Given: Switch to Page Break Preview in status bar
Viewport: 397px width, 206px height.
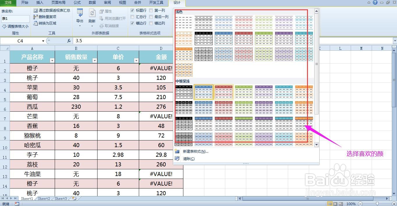Looking at the screenshot, I should [x=341, y=204].
